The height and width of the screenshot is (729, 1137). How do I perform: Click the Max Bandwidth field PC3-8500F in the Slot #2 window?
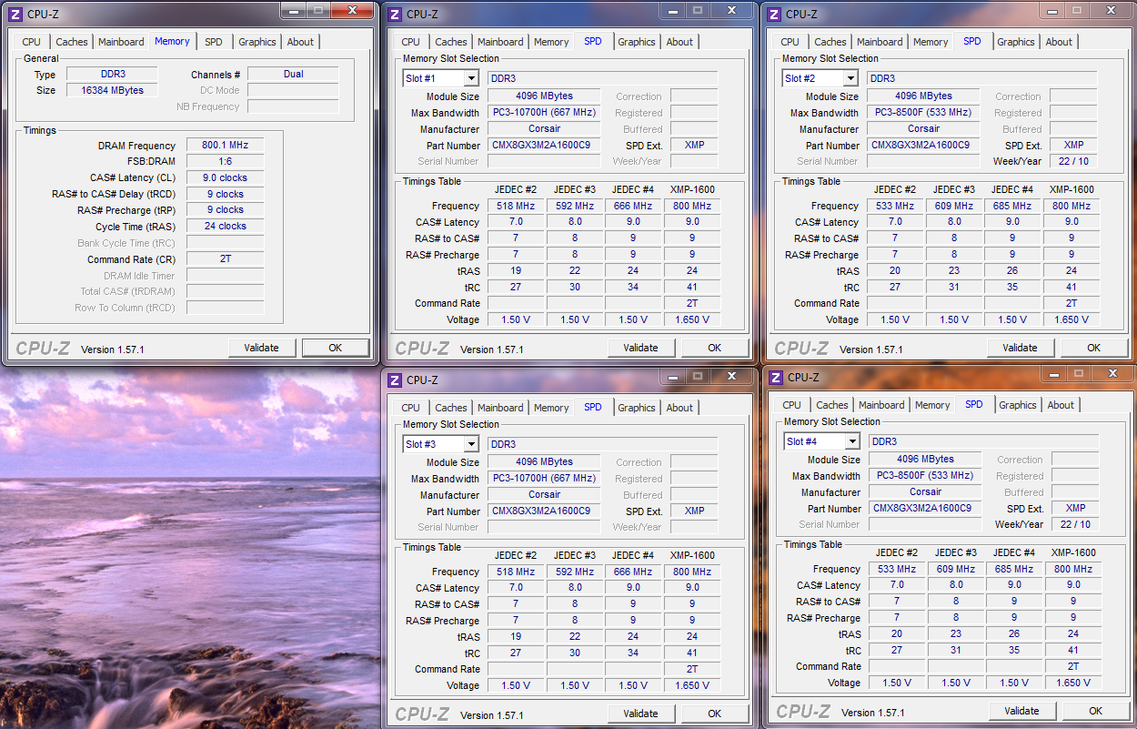pos(923,112)
